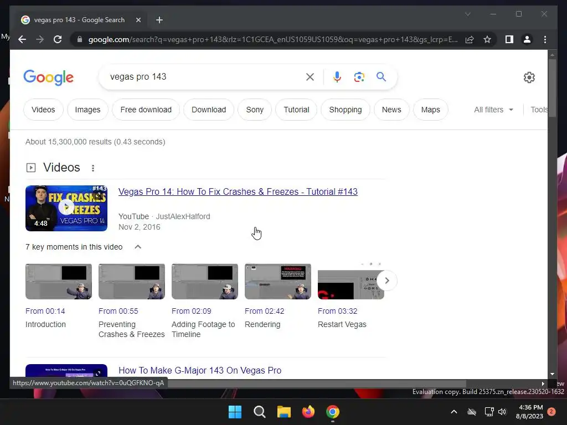The height and width of the screenshot is (425, 567).
Task: Search by image with Google Lens
Action: [x=359, y=77]
